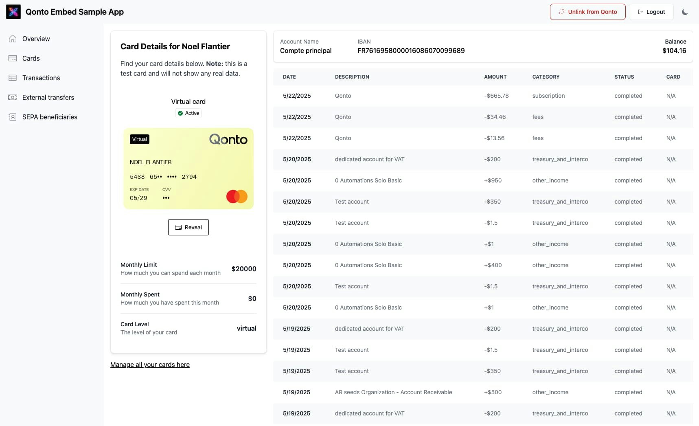Click the balance value $104.16
699x426 pixels.
pos(674,51)
